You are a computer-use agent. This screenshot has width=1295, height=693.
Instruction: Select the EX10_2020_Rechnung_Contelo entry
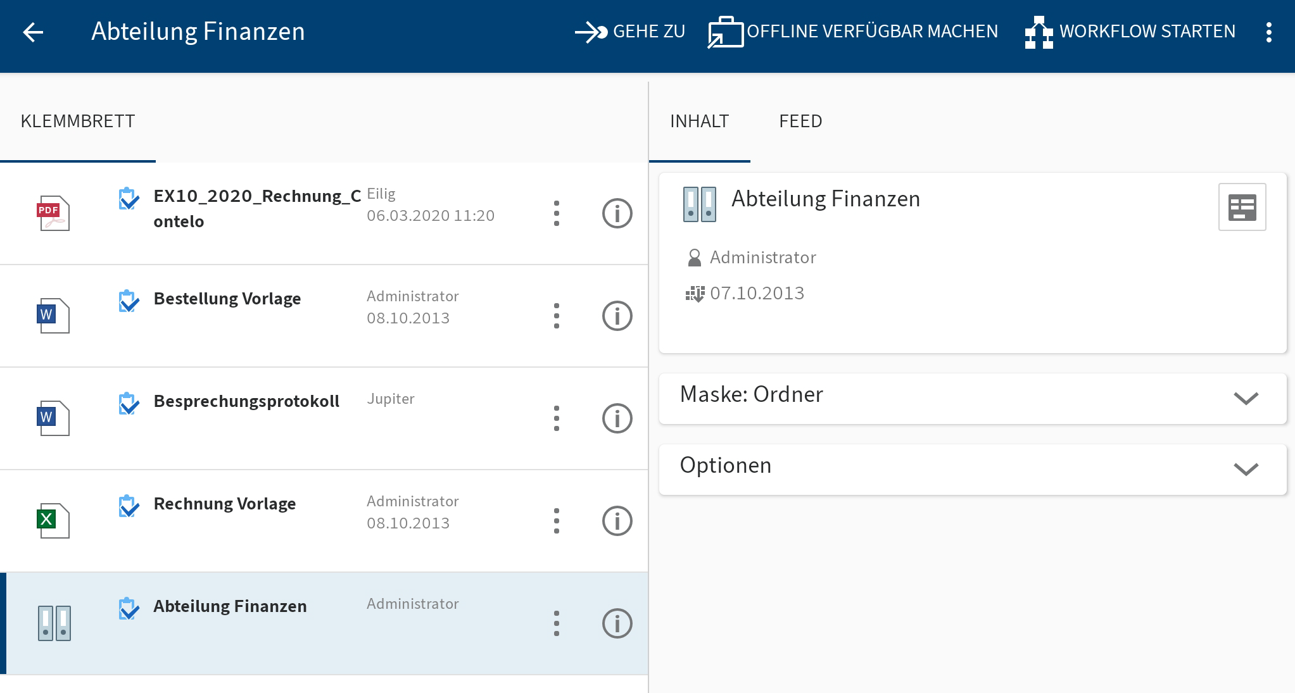(x=324, y=213)
